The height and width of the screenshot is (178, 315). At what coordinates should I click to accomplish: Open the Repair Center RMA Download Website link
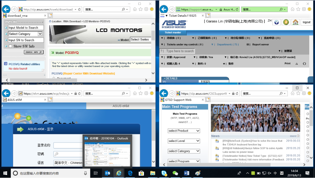[89, 74]
